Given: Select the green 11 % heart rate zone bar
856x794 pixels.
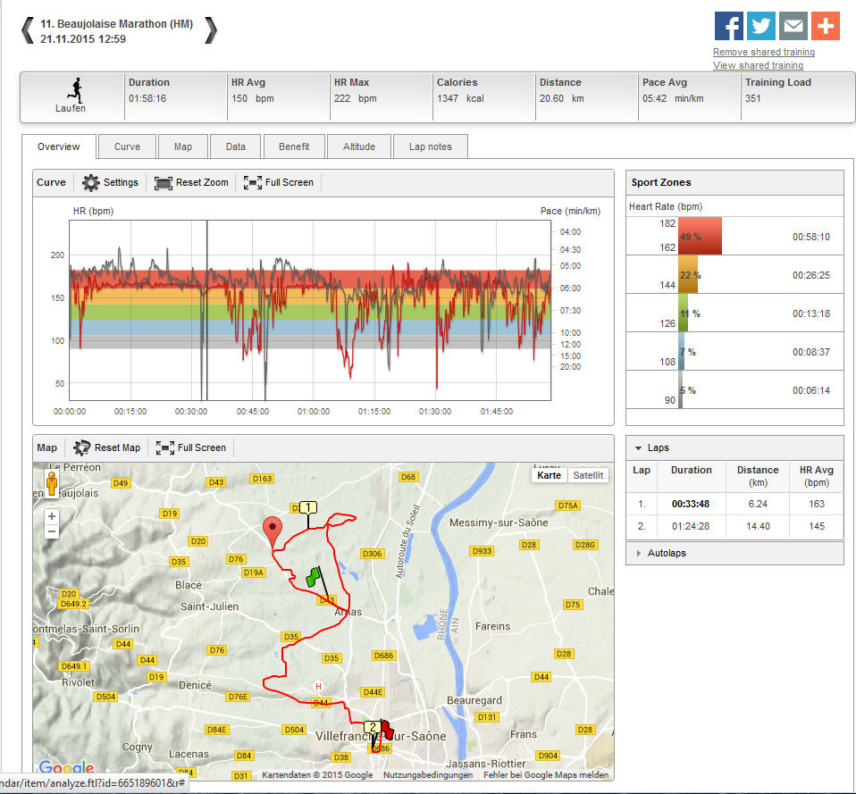Looking at the screenshot, I should point(683,313).
